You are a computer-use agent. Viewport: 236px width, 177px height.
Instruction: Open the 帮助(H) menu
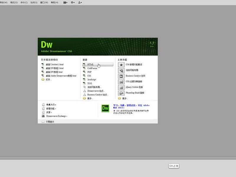pyautogui.click(x=55, y=3)
